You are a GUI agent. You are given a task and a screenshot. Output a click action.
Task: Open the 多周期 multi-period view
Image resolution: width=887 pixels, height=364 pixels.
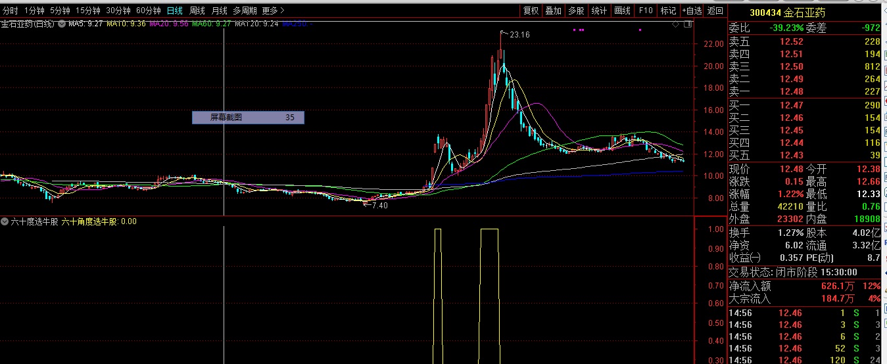tap(245, 11)
